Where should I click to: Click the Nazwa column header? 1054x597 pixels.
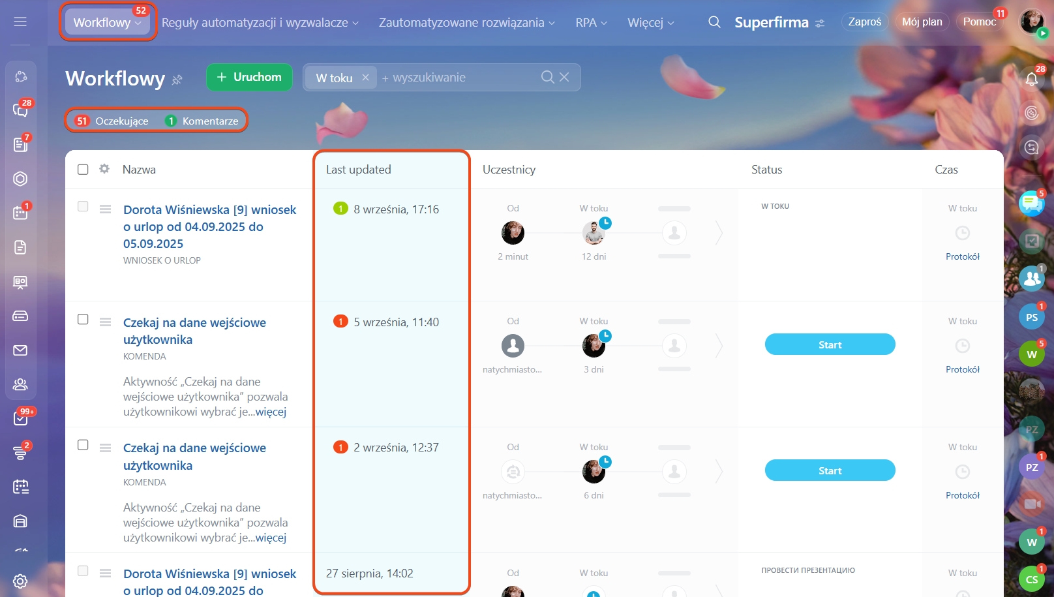click(x=139, y=170)
